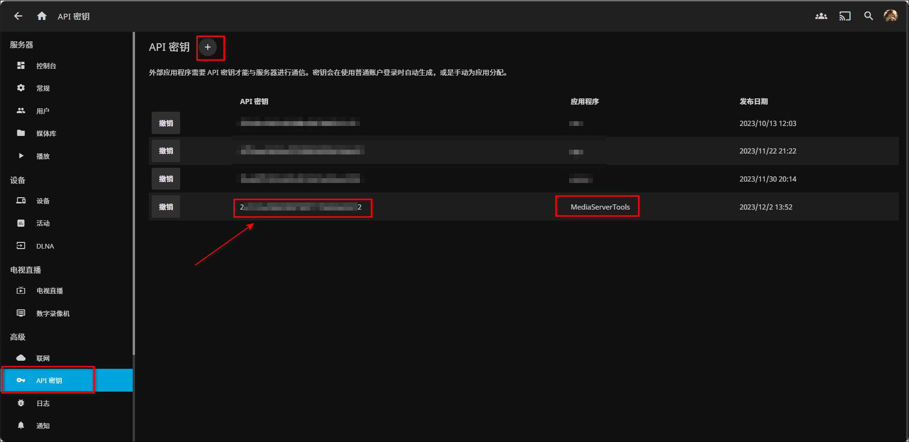The height and width of the screenshot is (442, 909).
Task: Select 用户 users in sidebar
Action: click(43, 111)
